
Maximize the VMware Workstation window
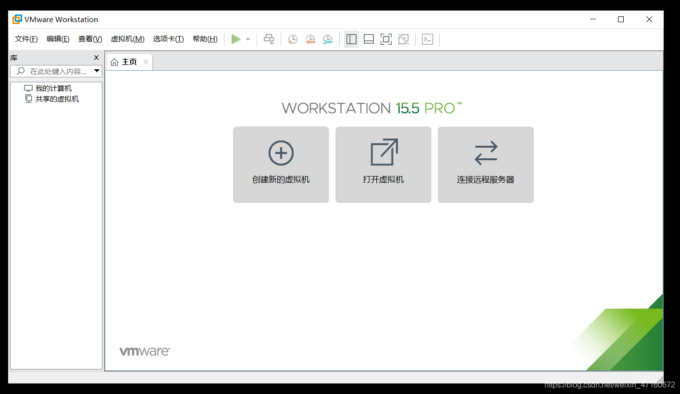click(x=621, y=19)
